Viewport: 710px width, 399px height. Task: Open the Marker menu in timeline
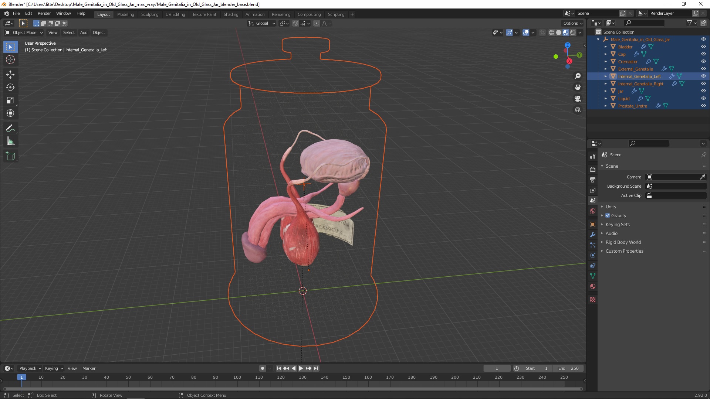coord(89,368)
